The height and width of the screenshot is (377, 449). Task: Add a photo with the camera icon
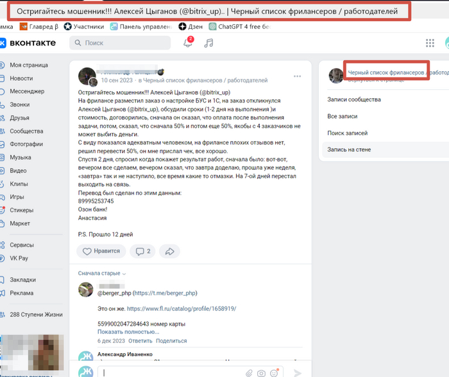click(x=261, y=373)
